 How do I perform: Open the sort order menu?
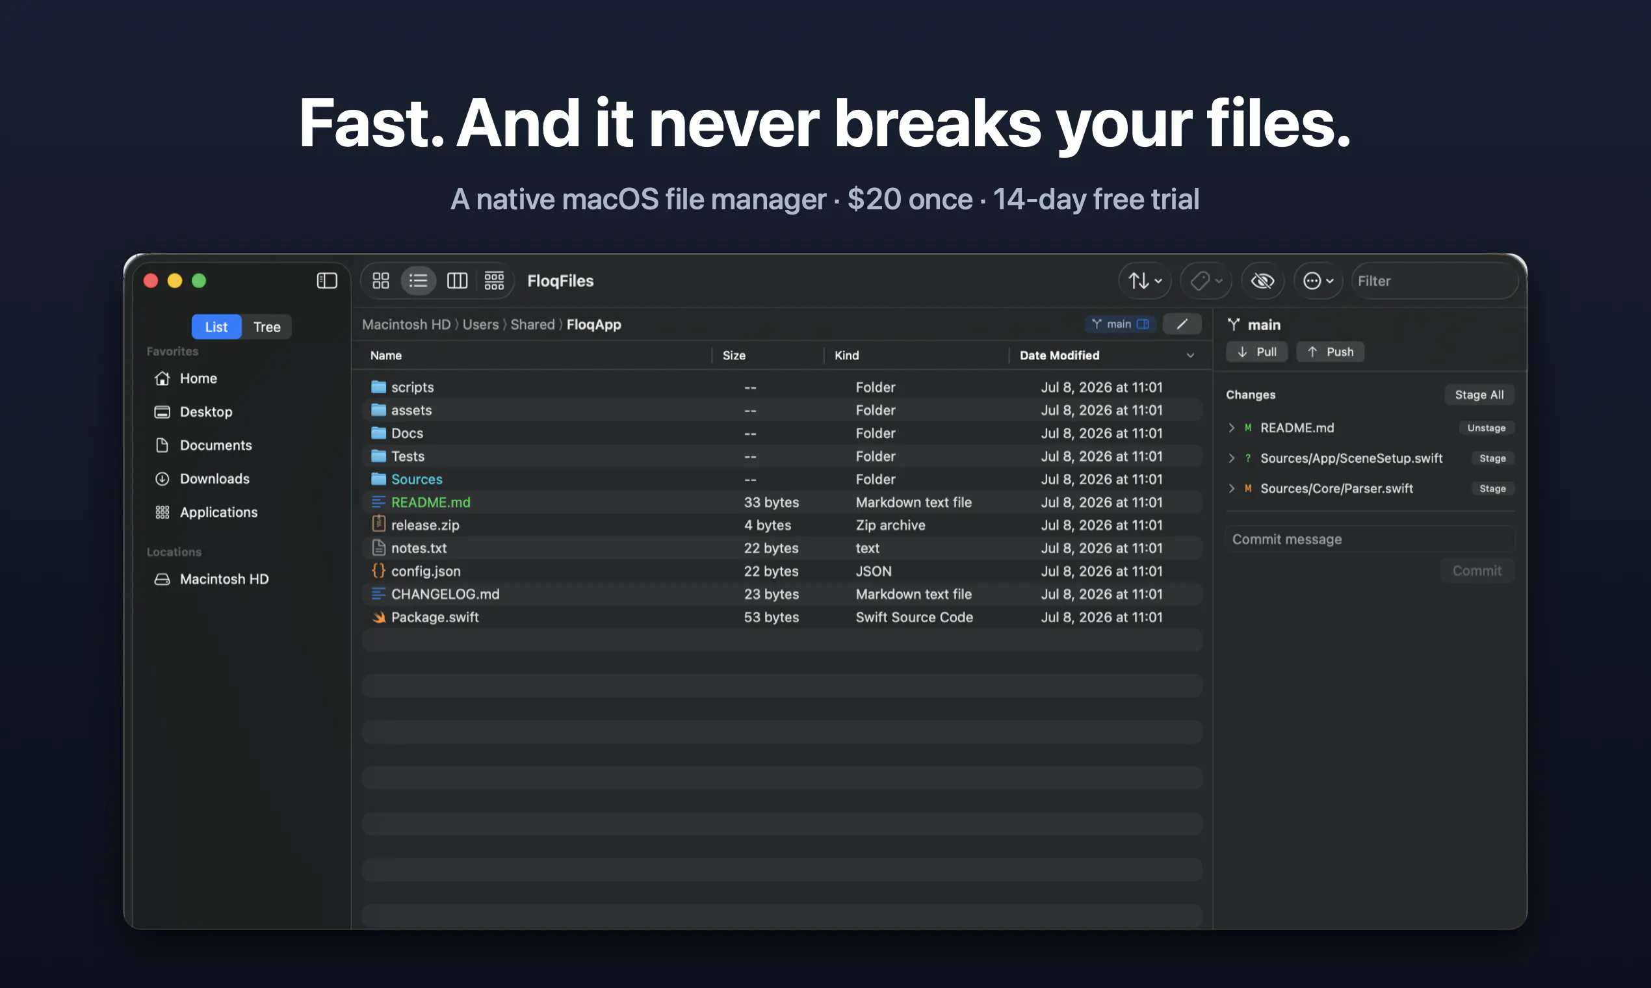tap(1145, 281)
